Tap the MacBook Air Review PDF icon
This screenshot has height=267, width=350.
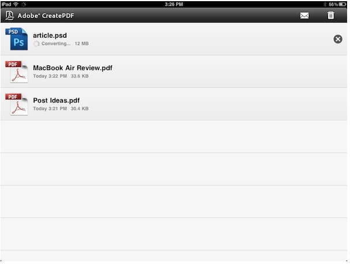17,72
